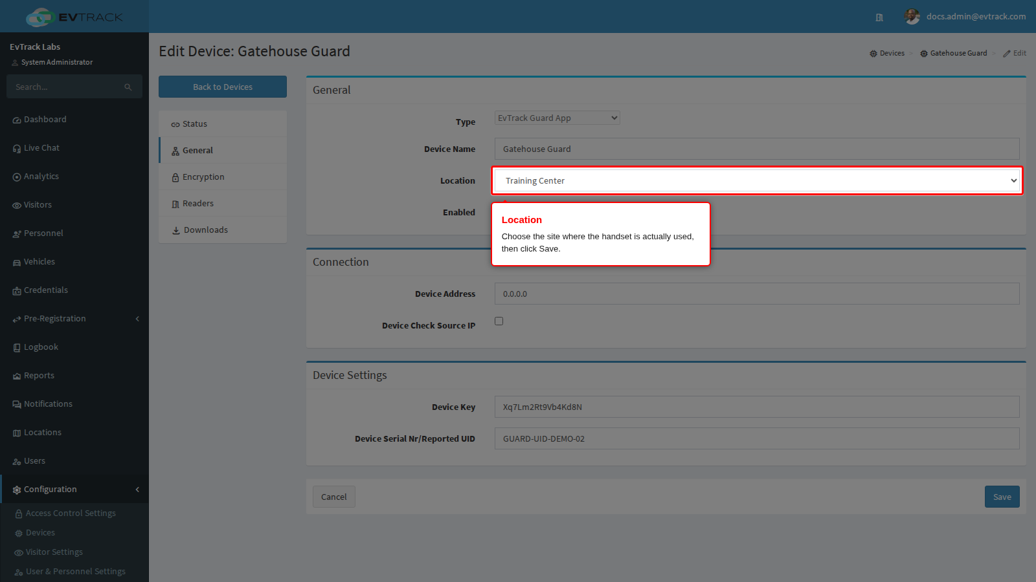
Task: Open the Location dropdown
Action: coord(758,180)
